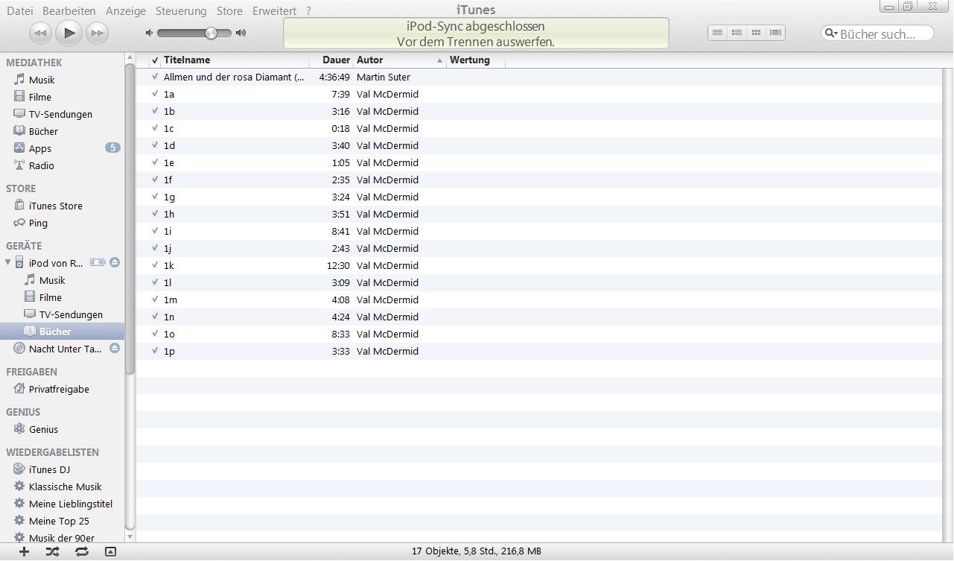This screenshot has height=561, width=954.
Task: Open Musik on the iPod
Action: point(52,280)
